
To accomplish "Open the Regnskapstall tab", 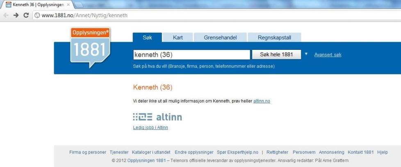I will click(274, 38).
